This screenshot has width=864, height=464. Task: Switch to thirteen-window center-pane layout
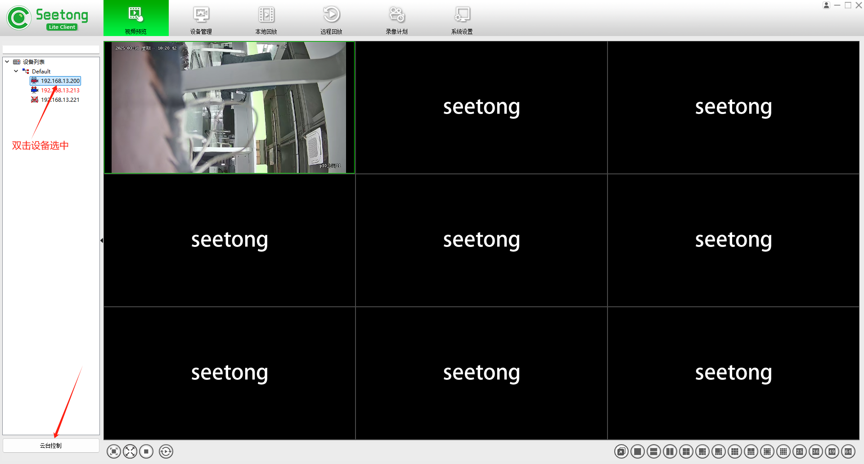pos(767,451)
